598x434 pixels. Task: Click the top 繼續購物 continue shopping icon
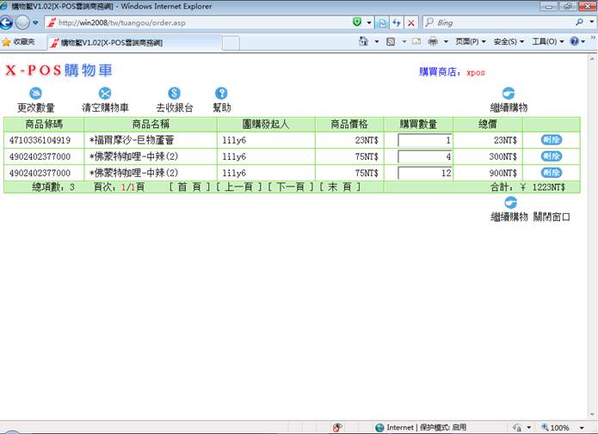click(509, 94)
